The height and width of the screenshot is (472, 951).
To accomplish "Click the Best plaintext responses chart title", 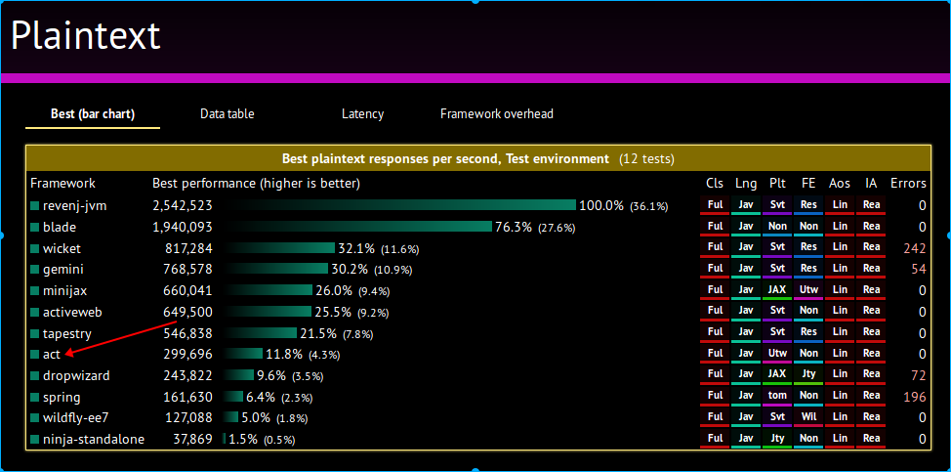I will click(x=477, y=159).
